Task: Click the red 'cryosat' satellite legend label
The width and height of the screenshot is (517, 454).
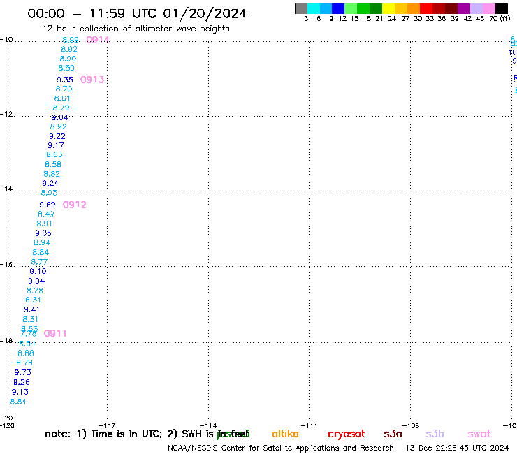Action: [x=347, y=434]
